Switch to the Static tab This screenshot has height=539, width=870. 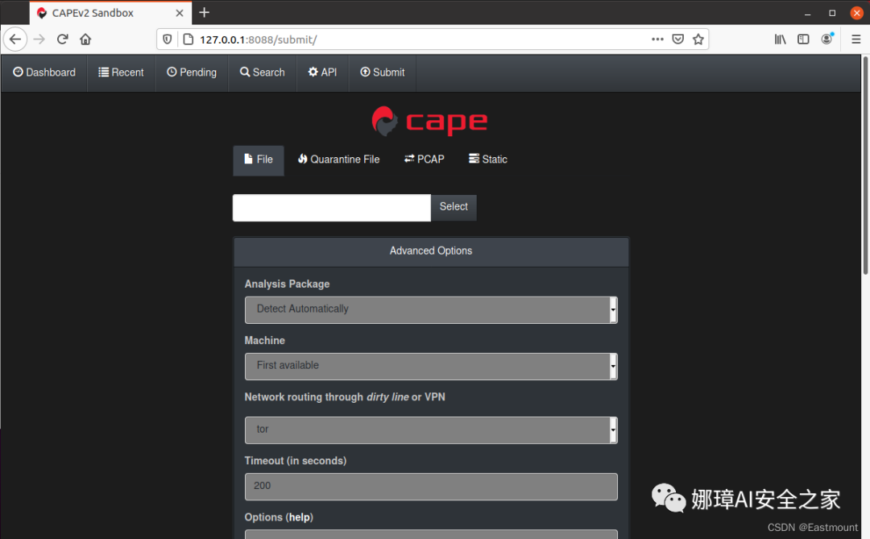[487, 160]
